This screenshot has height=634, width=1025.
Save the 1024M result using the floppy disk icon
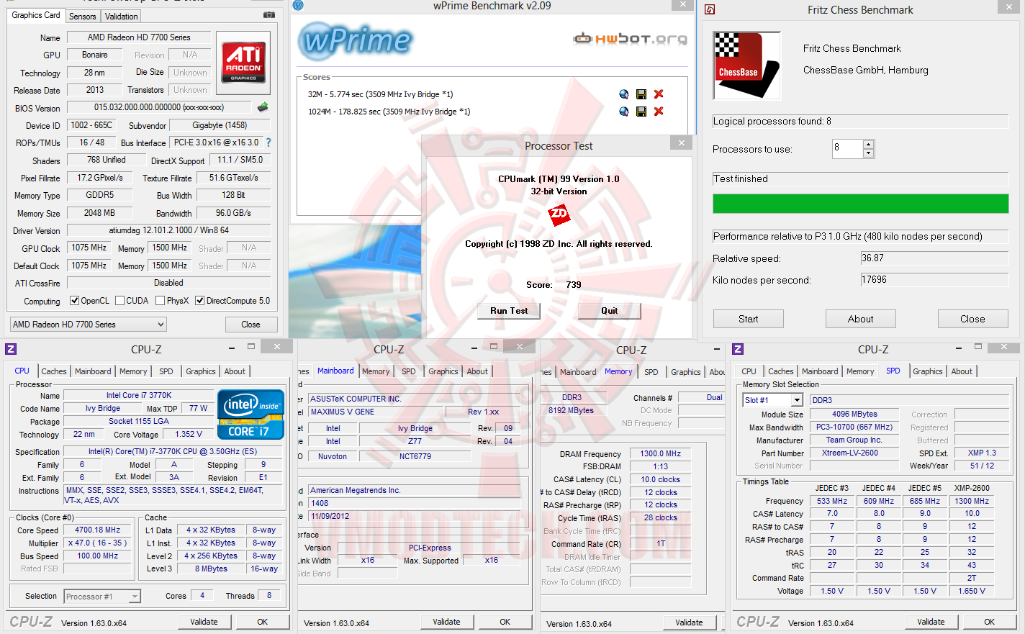pyautogui.click(x=641, y=111)
